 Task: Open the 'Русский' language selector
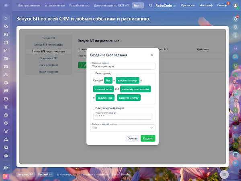pos(45,175)
